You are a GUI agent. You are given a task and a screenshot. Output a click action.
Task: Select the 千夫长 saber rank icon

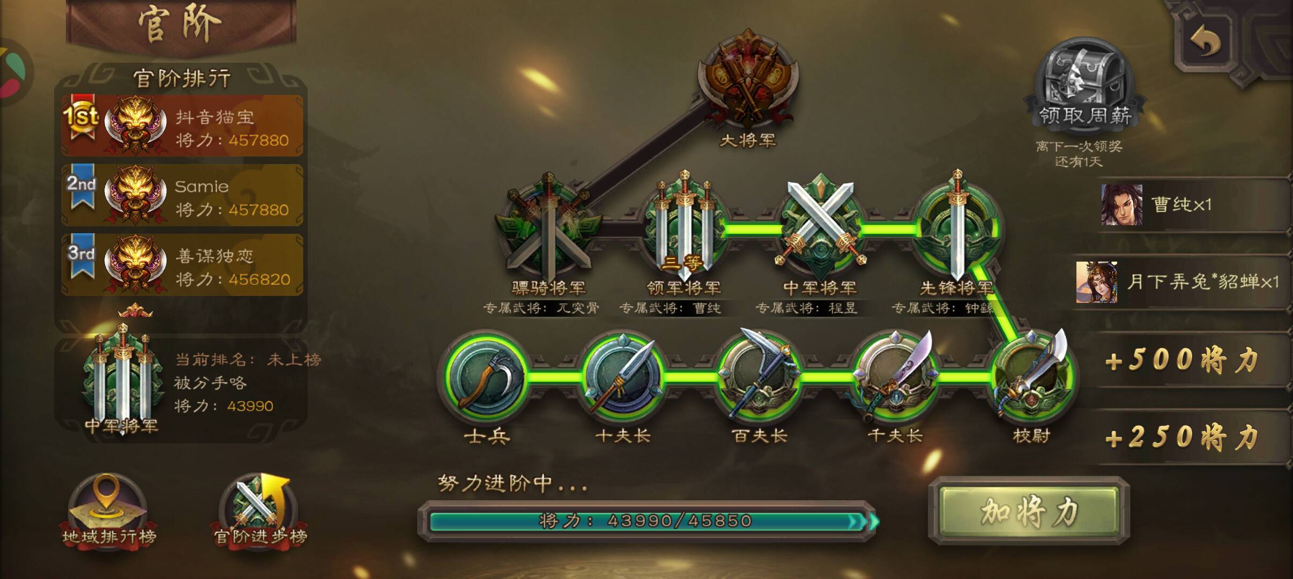click(895, 375)
